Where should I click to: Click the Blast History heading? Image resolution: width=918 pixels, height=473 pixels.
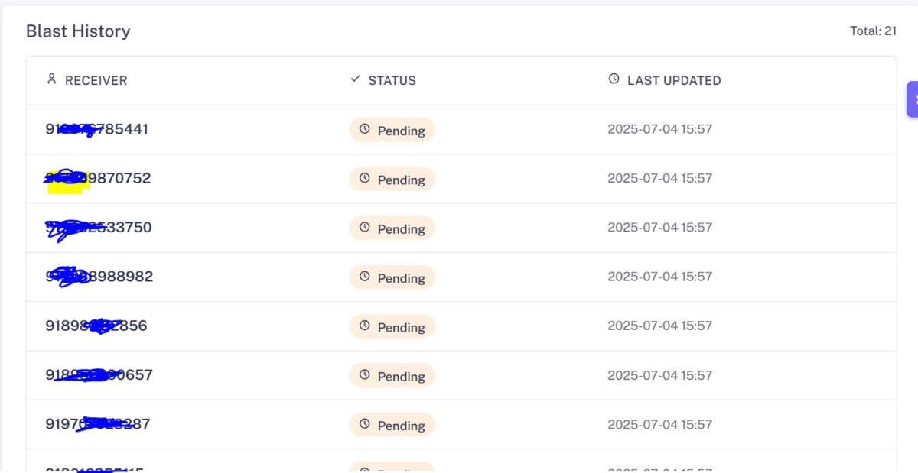pos(78,31)
